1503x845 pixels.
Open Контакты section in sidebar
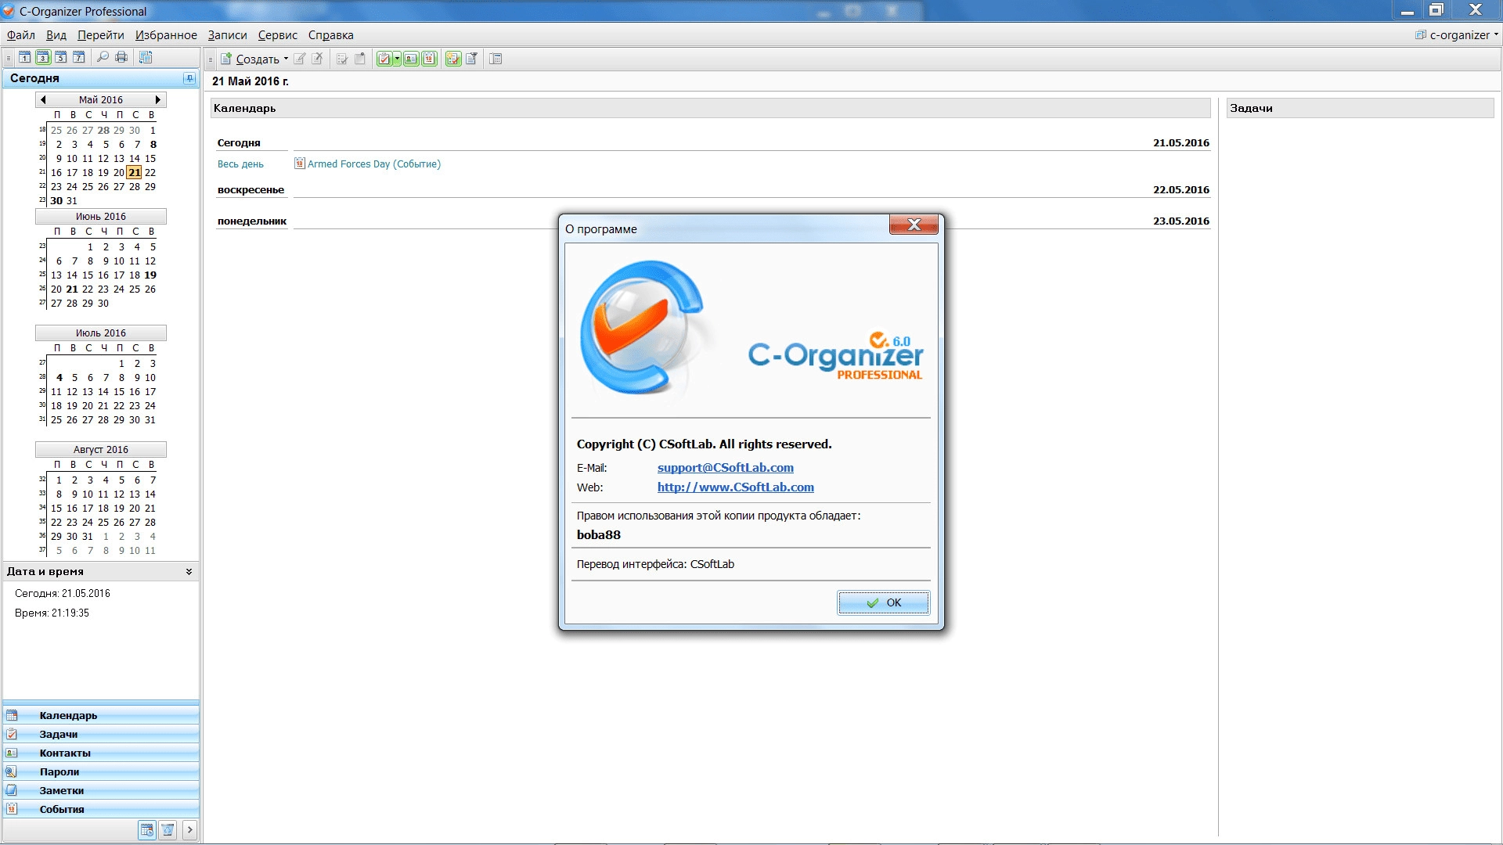coord(101,753)
